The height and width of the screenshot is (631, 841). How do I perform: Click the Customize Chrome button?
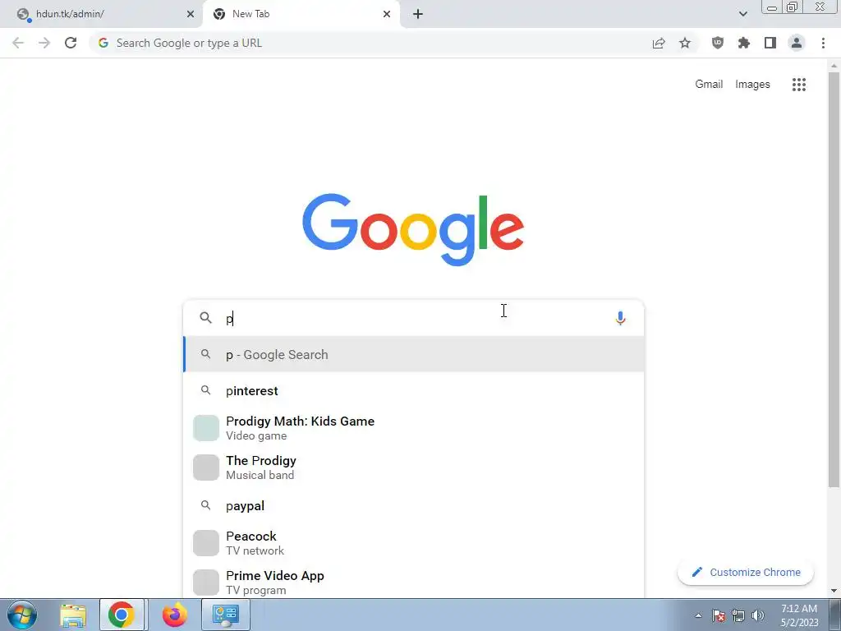click(x=746, y=572)
